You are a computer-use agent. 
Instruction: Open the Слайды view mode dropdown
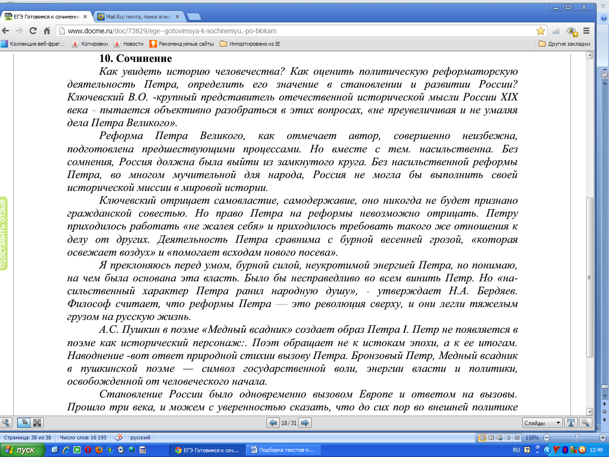(x=542, y=423)
